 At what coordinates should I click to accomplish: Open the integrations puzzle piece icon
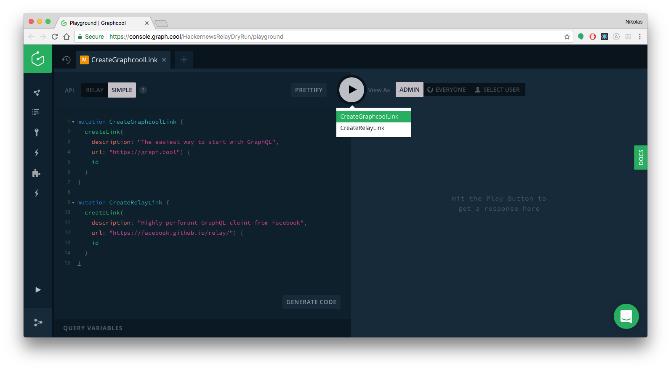36,173
